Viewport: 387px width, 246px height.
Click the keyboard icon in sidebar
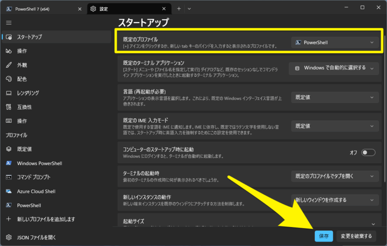pyautogui.click(x=9, y=121)
